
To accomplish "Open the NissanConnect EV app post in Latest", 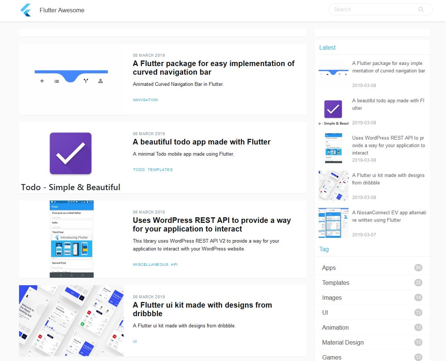I will 388,217.
